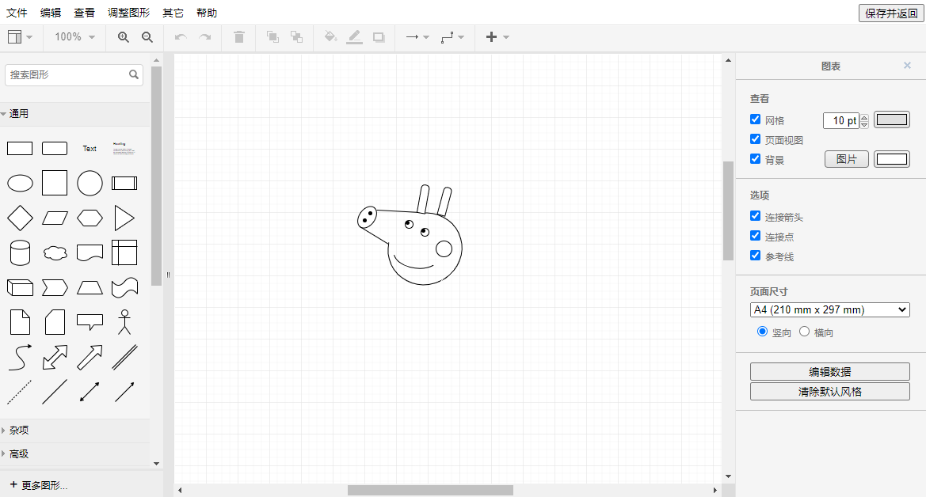Collapse the 通用 shapes section
Viewport: 926px width, 497px height.
[74, 113]
